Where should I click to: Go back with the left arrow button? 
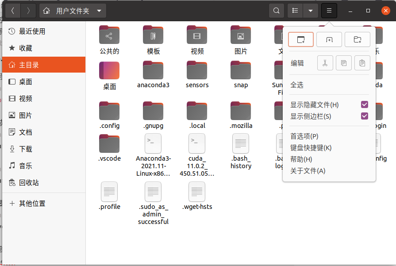pos(13,11)
